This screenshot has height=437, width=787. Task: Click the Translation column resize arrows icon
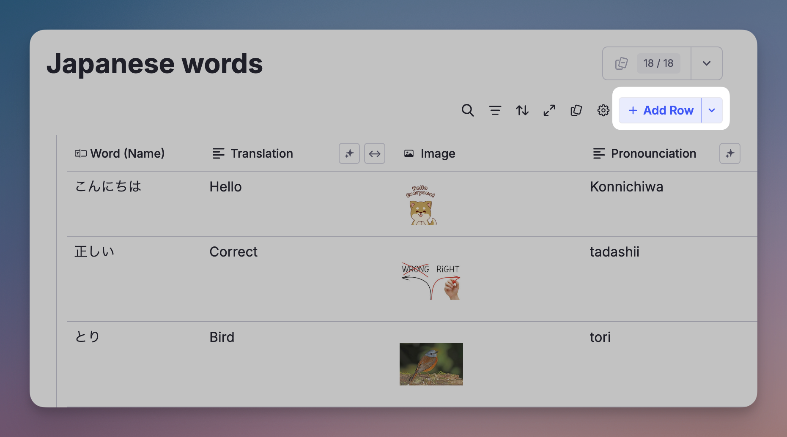(374, 153)
